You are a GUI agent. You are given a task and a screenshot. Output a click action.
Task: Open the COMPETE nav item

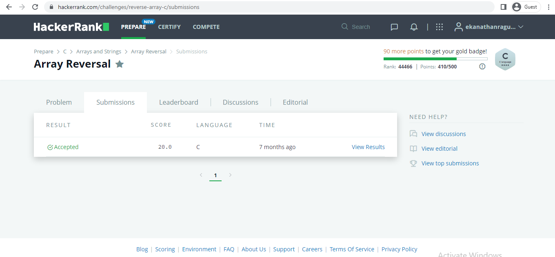click(x=206, y=27)
